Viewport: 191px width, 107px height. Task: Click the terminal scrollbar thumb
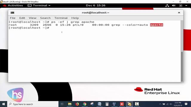182,67
